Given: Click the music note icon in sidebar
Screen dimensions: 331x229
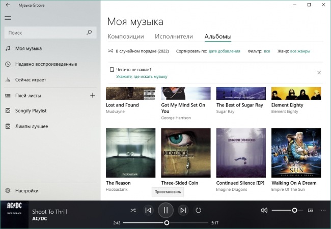Looking at the screenshot, I should 8,48.
